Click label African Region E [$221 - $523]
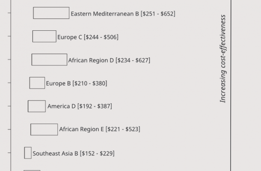This screenshot has height=171, width=261. pos(100,129)
